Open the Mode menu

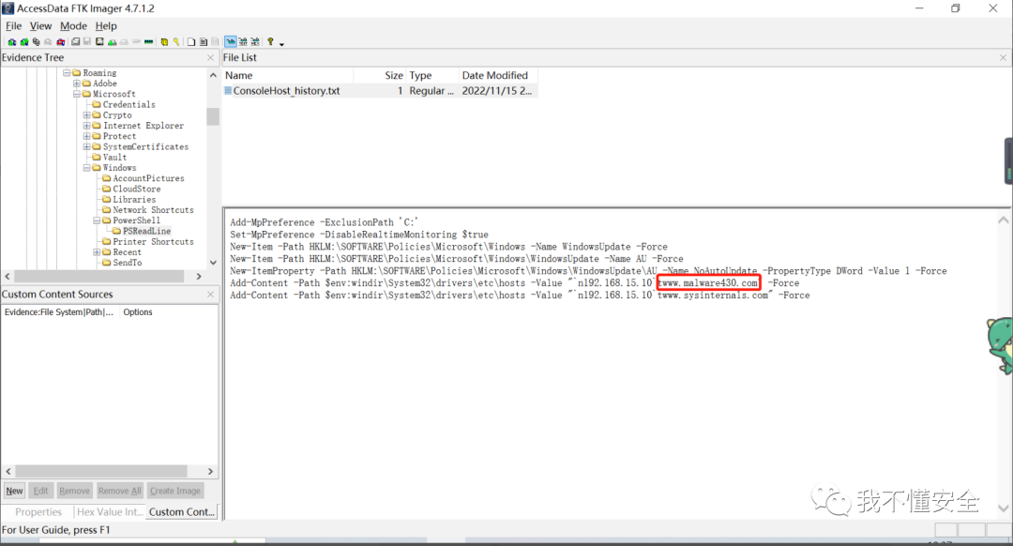pyautogui.click(x=73, y=26)
